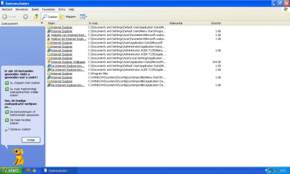Open the Forward button history dropdown arrow
290x174 pixels.
point(31,17)
